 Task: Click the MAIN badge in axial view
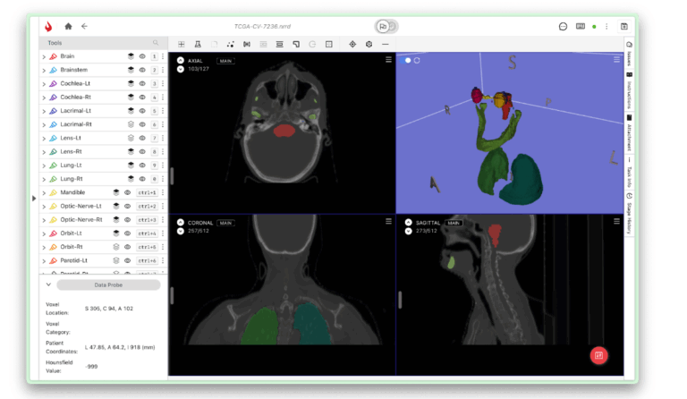pos(225,61)
